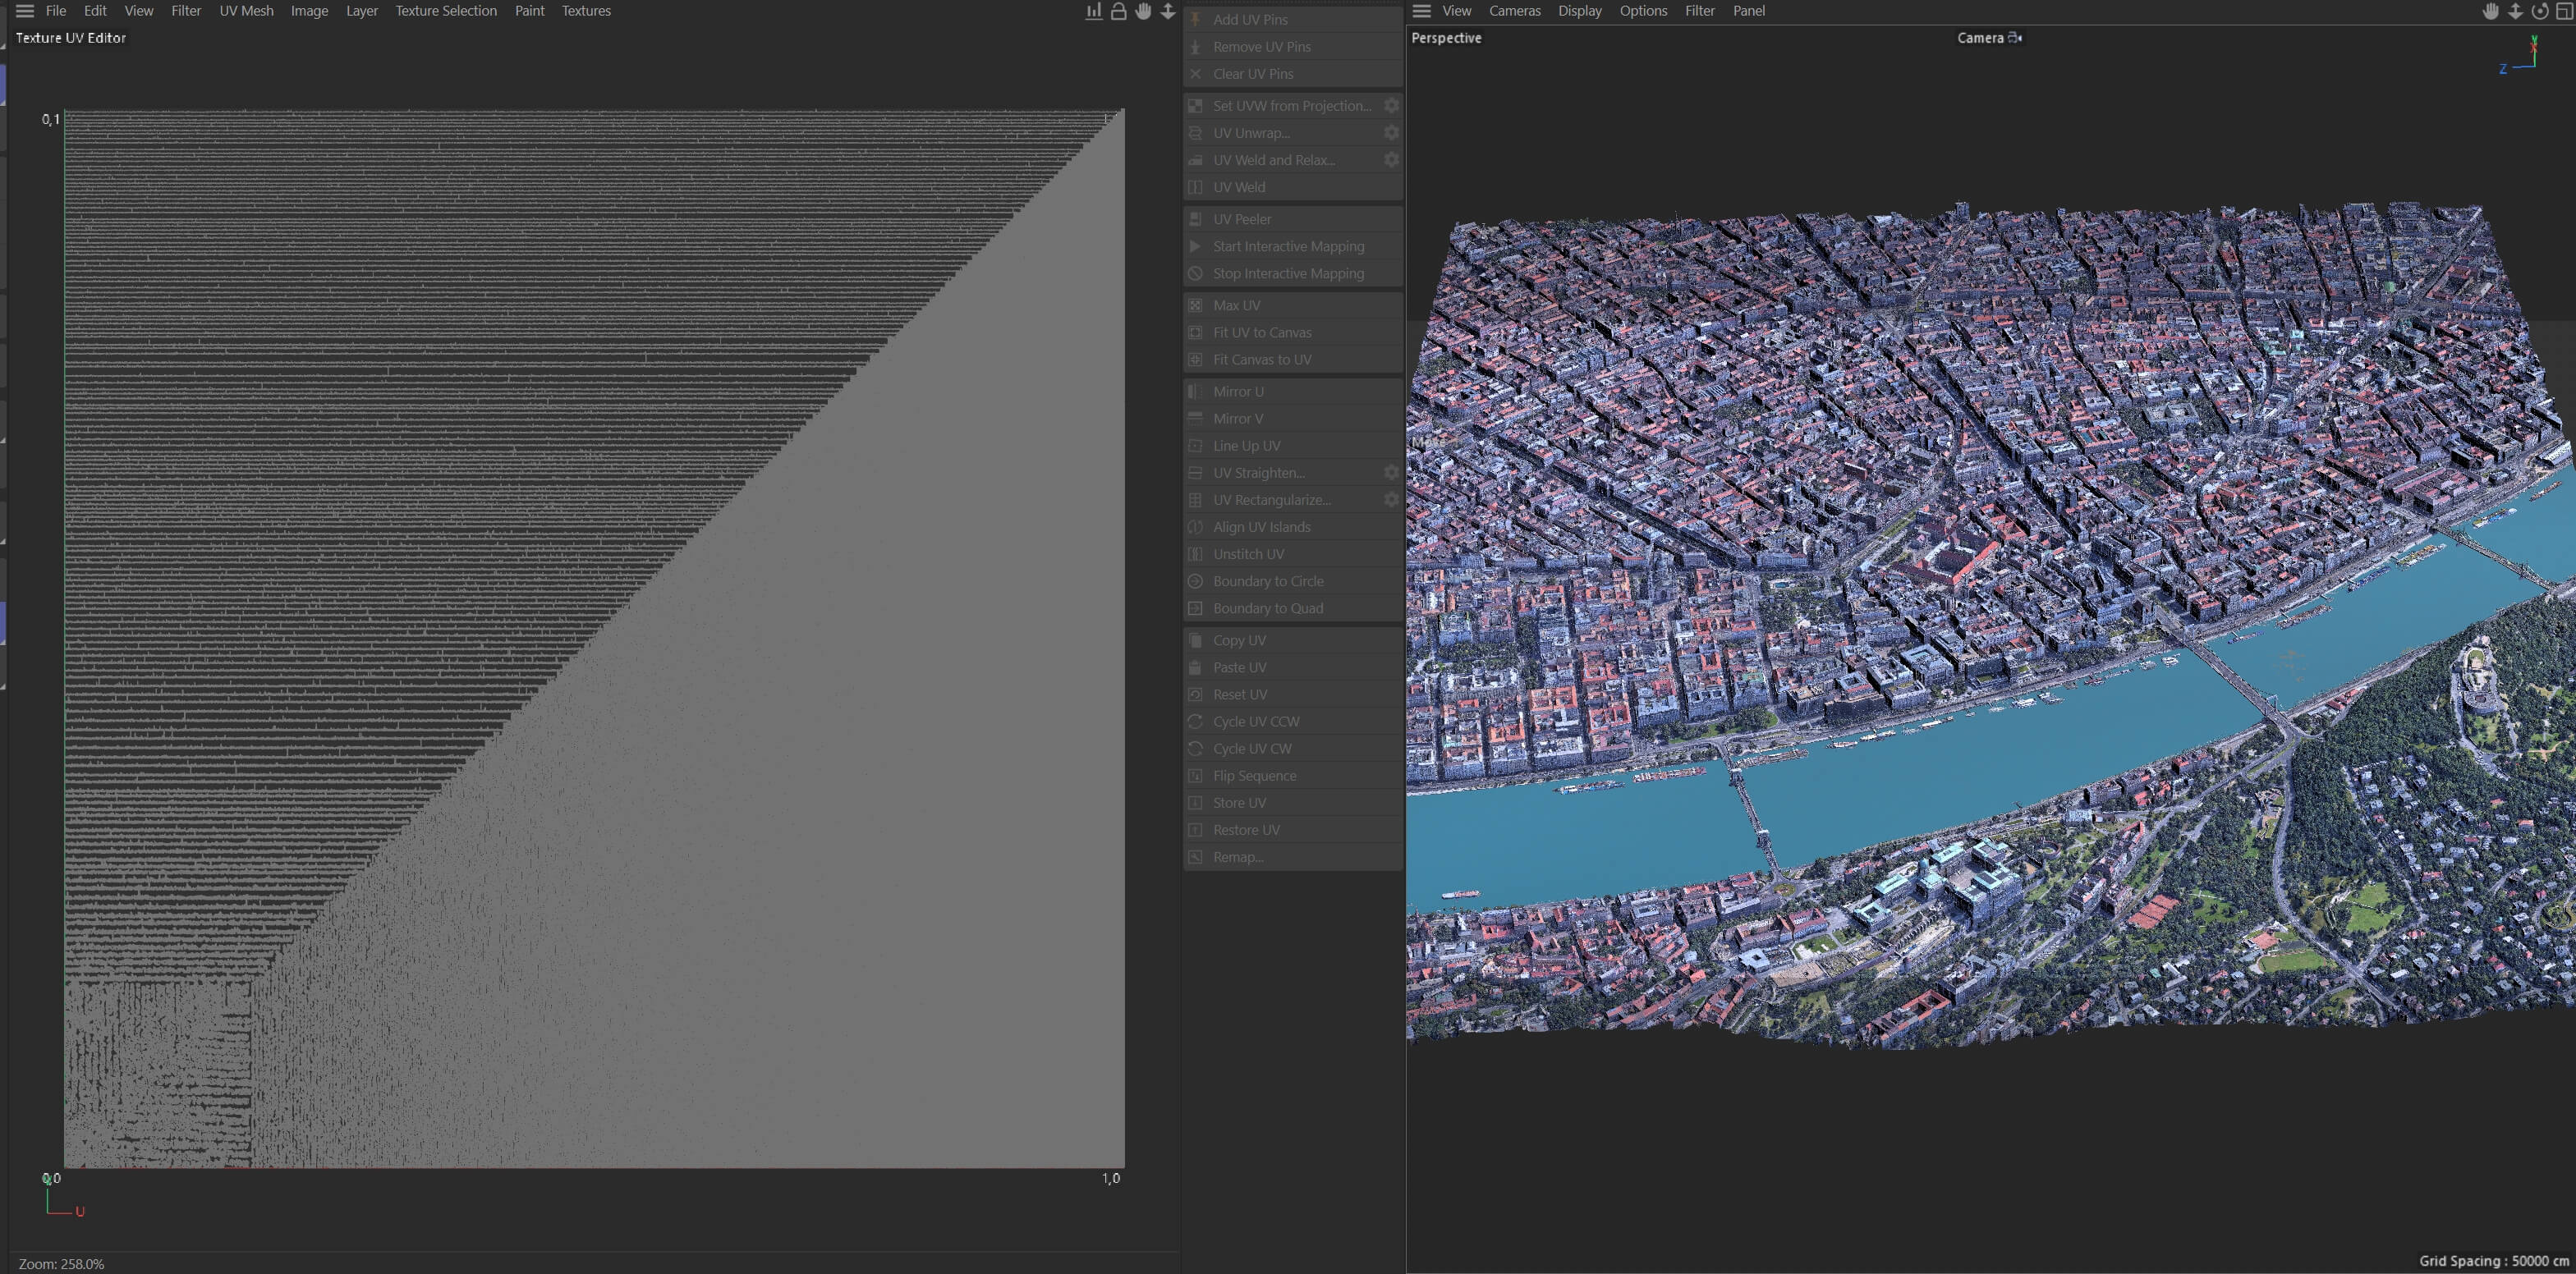Viewport: 2576px width, 1274px height.
Task: Open settings gear for UV Weld and Relax
Action: (x=1391, y=159)
